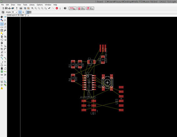Select the Move tool in left toolbar
The height and width of the screenshot is (137, 177).
point(2,24)
